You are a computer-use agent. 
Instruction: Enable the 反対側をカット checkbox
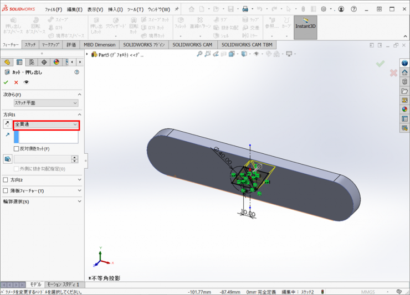coord(16,149)
